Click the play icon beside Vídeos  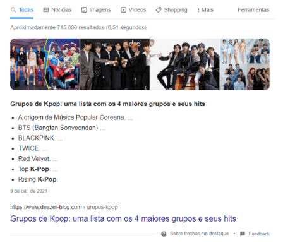(x=123, y=10)
